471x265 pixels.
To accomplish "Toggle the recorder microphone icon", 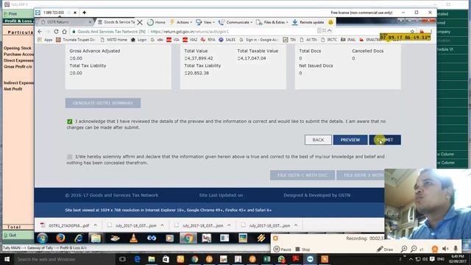I will pos(456,249).
